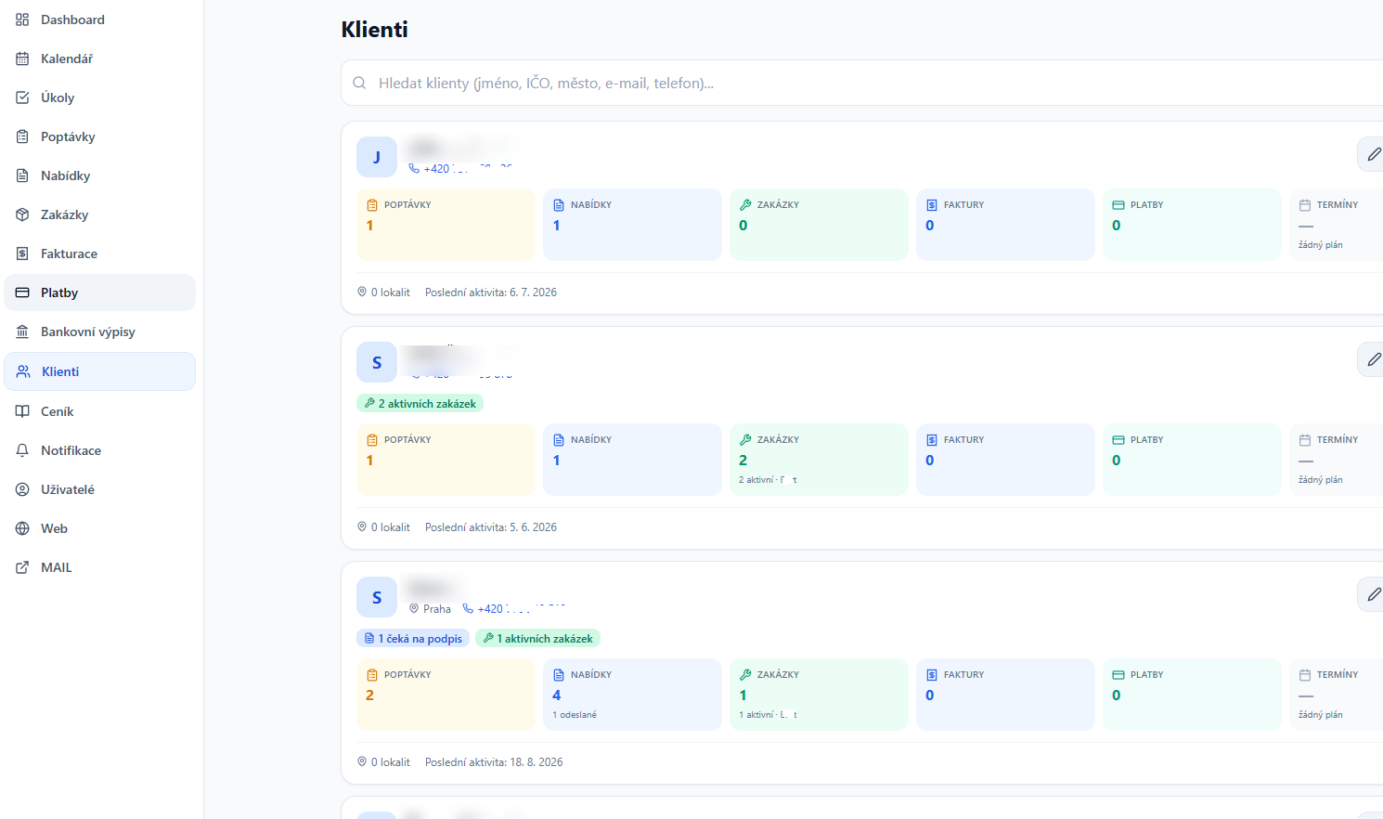1383x819 pixels.
Task: Open the Bankovní výpisy bank icon
Action: pos(22,331)
